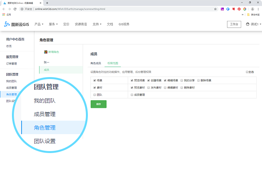Open the 工作台 button in the header
The height and width of the screenshot is (175, 262).
click(x=234, y=24)
